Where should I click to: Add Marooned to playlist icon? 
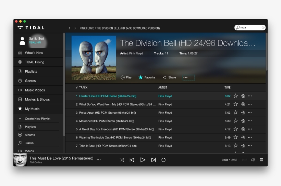[243, 121]
